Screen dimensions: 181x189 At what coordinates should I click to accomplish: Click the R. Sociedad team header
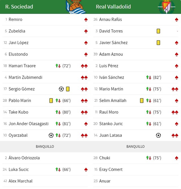click(19, 7)
